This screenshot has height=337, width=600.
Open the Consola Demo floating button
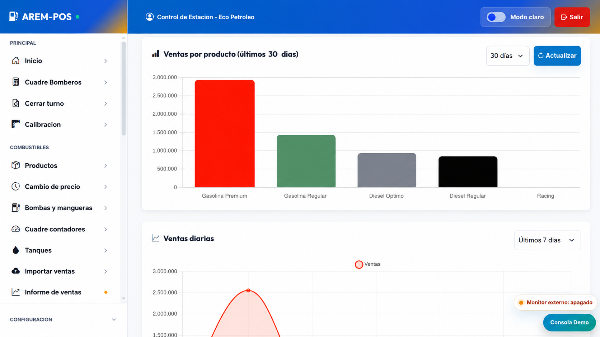point(569,322)
